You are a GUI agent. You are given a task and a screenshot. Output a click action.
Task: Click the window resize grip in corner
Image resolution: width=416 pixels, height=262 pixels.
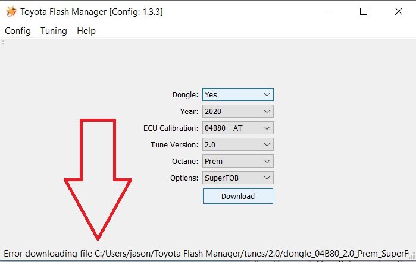(412, 256)
